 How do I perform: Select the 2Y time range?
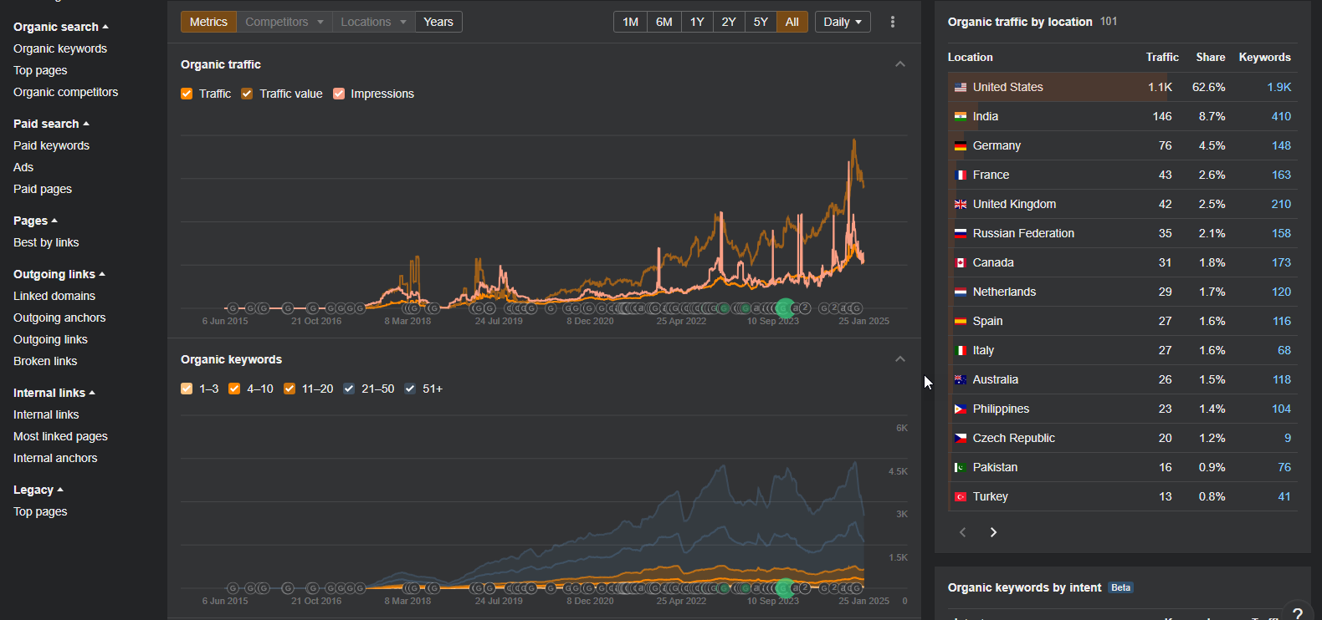tap(729, 22)
